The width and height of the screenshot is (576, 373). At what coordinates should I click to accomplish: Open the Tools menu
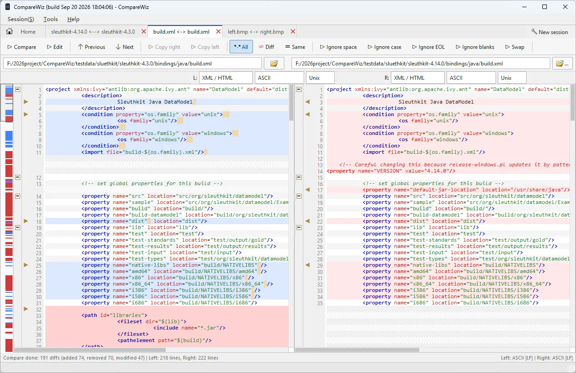51,19
